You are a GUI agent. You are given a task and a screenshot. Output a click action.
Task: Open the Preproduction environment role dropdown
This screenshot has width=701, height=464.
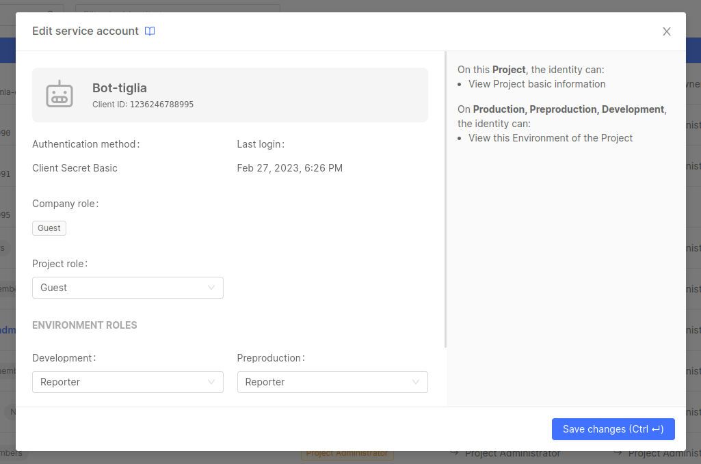coord(332,382)
